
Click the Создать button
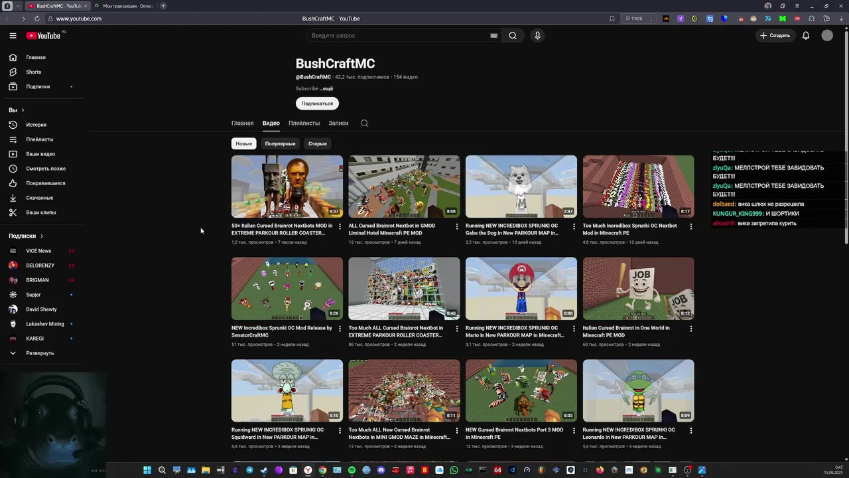pos(775,35)
